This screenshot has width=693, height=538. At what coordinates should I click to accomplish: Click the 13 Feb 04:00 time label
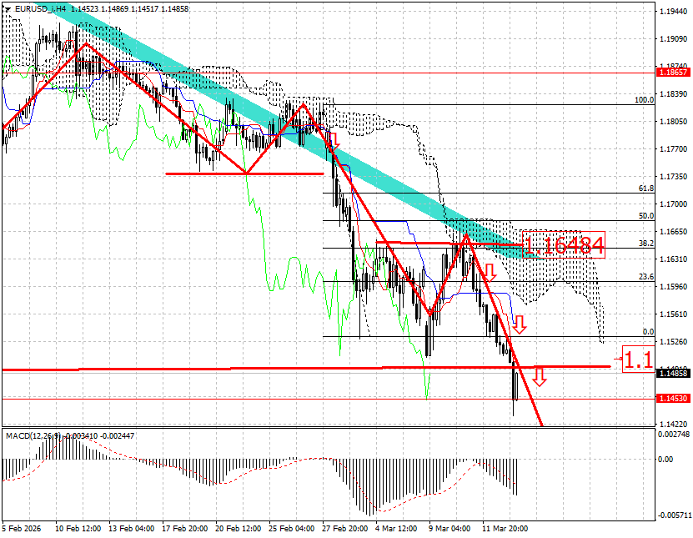[x=131, y=529]
